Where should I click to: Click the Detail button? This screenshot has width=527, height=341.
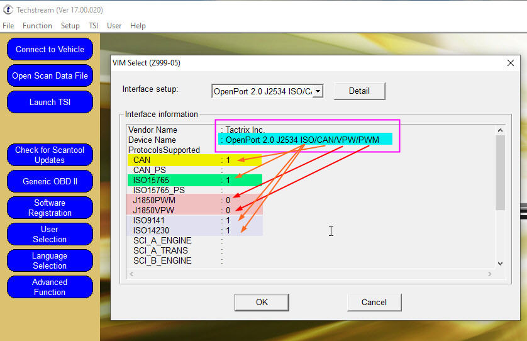click(x=359, y=91)
